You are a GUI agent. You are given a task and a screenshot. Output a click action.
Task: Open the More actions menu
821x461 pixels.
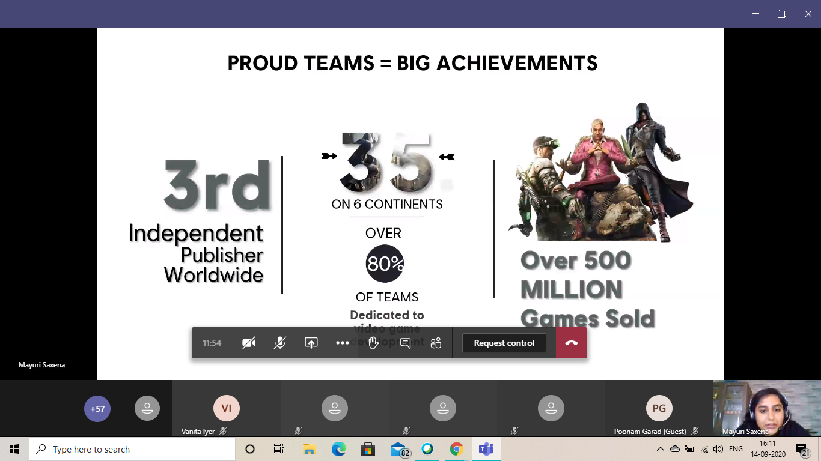point(342,342)
